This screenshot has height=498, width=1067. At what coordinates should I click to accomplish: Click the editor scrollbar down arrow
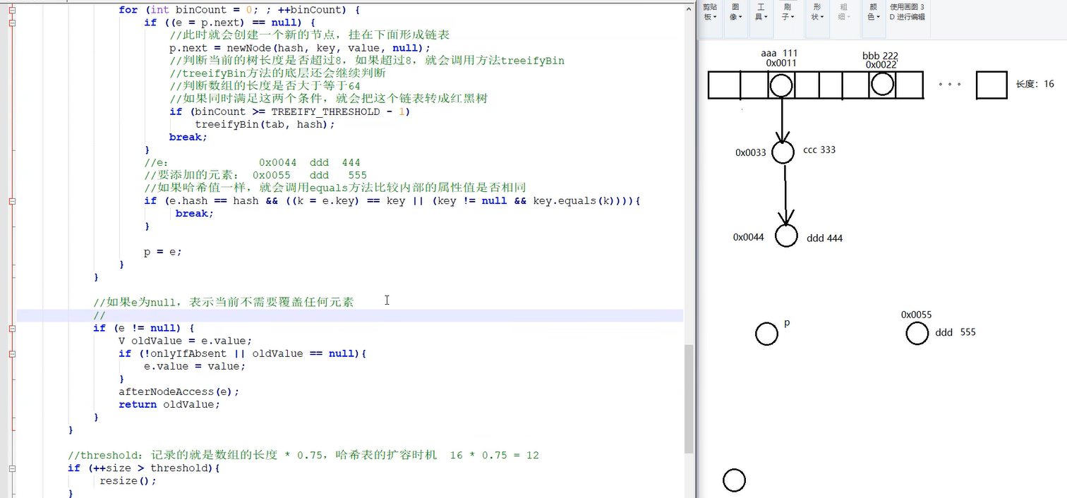[689, 492]
